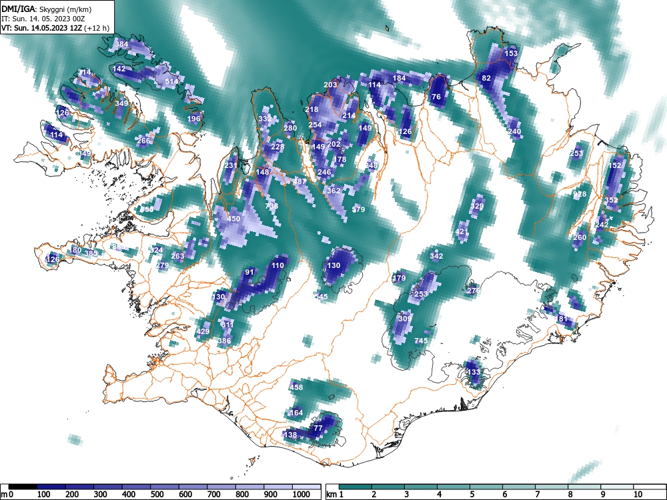The image size is (667, 500).
Task: Click the visibility value 240 on the map
Action: 514,131
